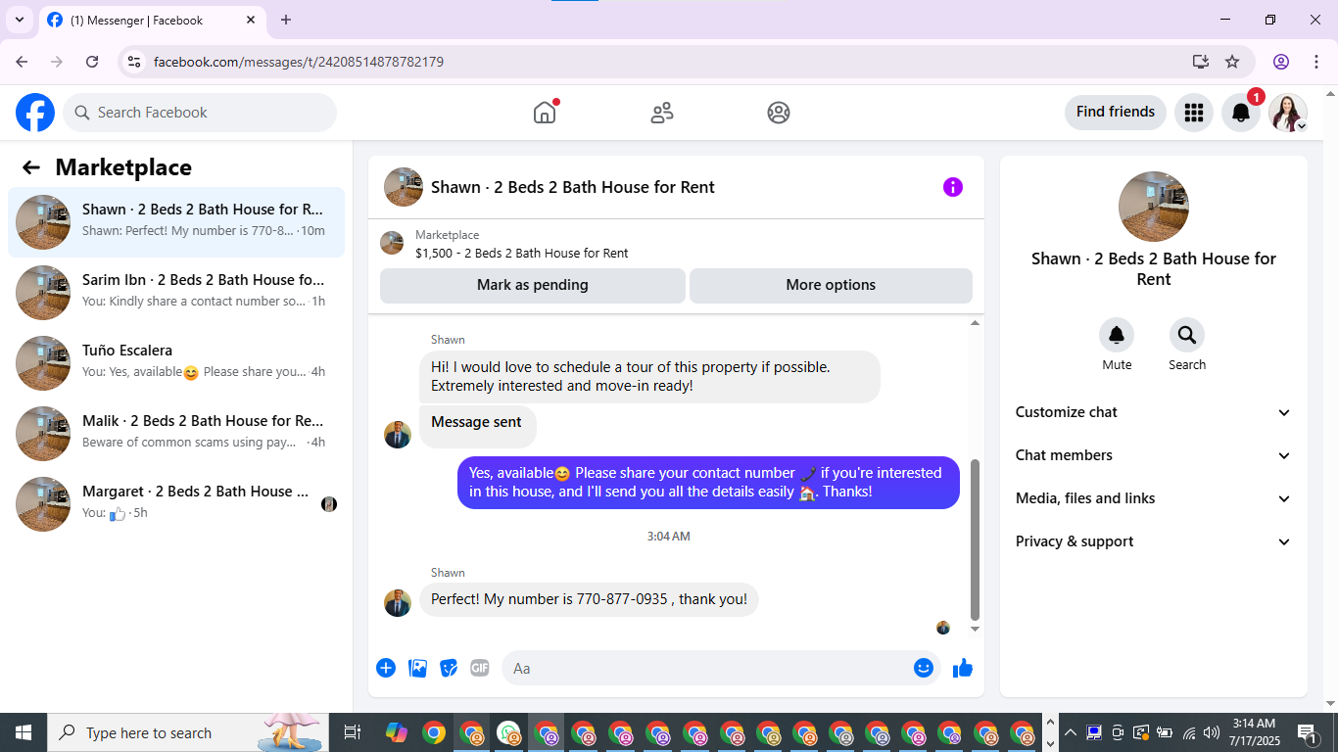1338x752 pixels.
Task: Open the Windows Start menu
Action: [24, 732]
